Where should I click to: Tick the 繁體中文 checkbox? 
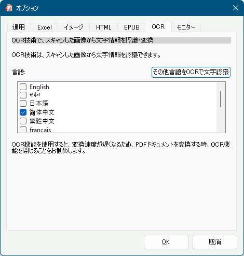23,121
